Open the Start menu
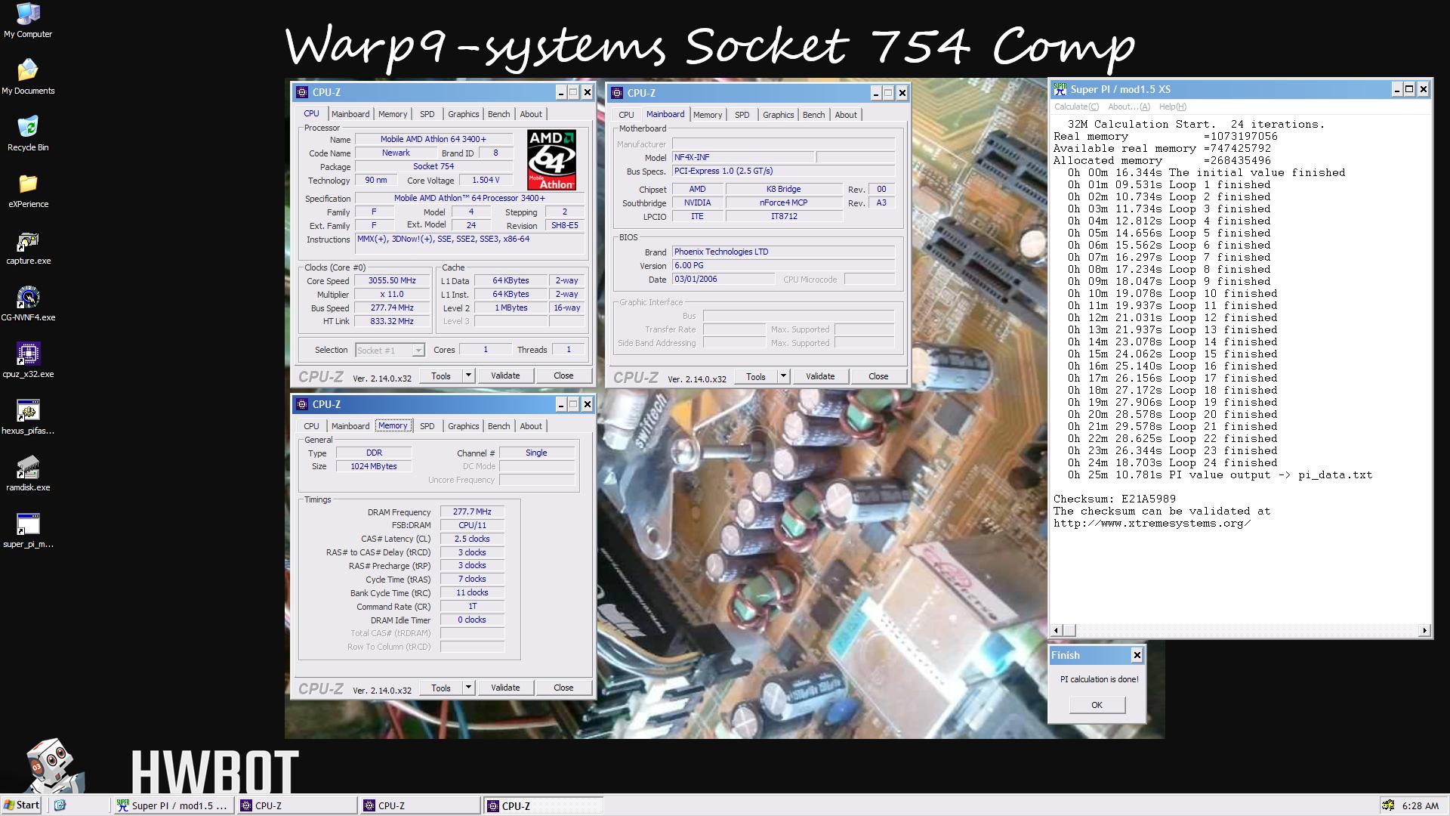Viewport: 1450px width, 816px height. pyautogui.click(x=21, y=805)
